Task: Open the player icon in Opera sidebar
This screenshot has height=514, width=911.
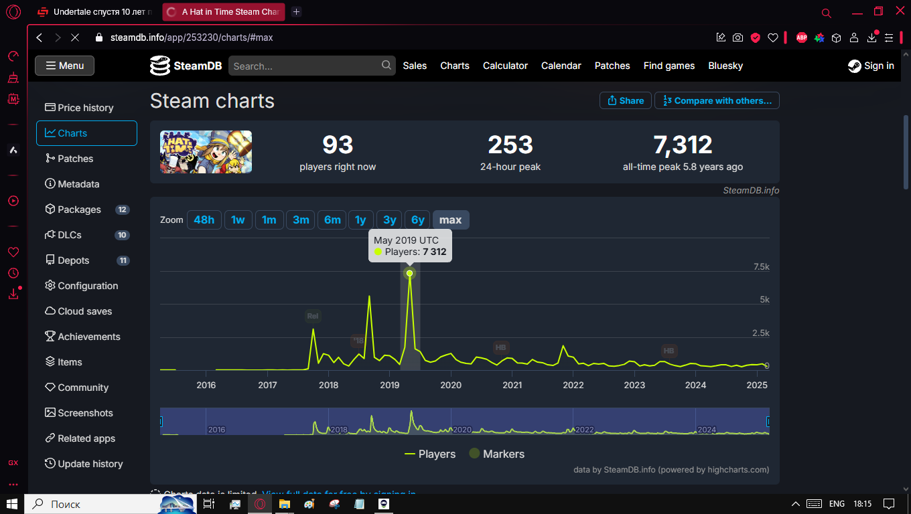Action: 13,201
